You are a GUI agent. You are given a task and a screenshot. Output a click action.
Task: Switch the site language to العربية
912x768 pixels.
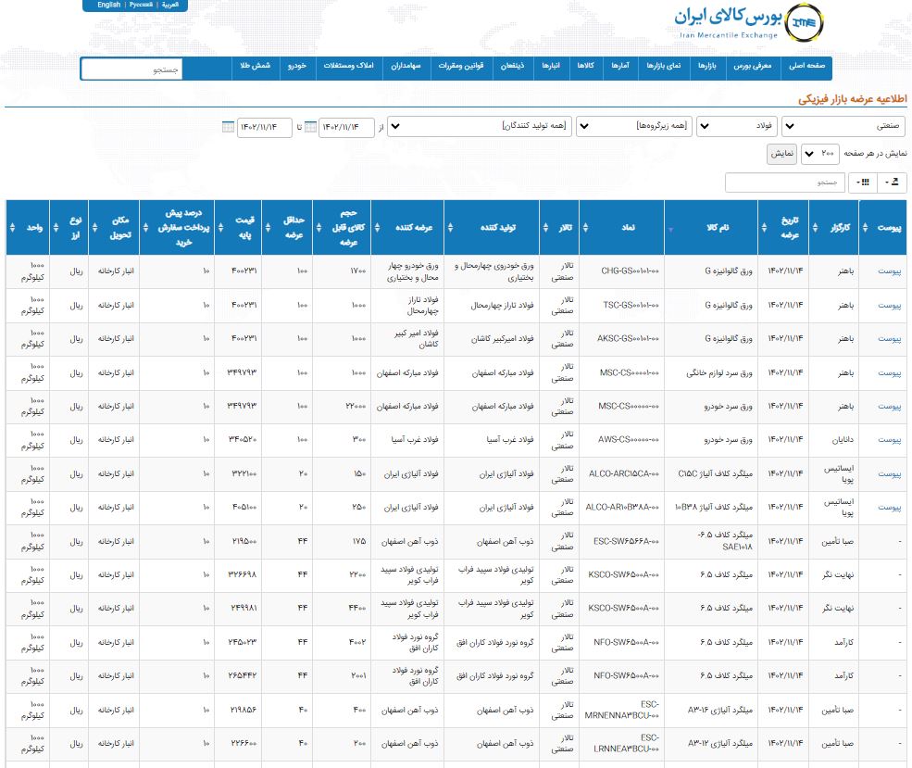(x=169, y=5)
